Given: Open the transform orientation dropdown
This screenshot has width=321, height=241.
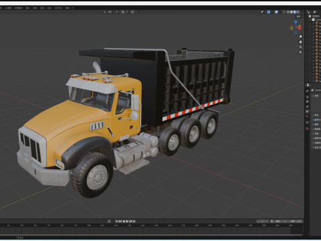Looking at the screenshot, I should (x=109, y=12).
